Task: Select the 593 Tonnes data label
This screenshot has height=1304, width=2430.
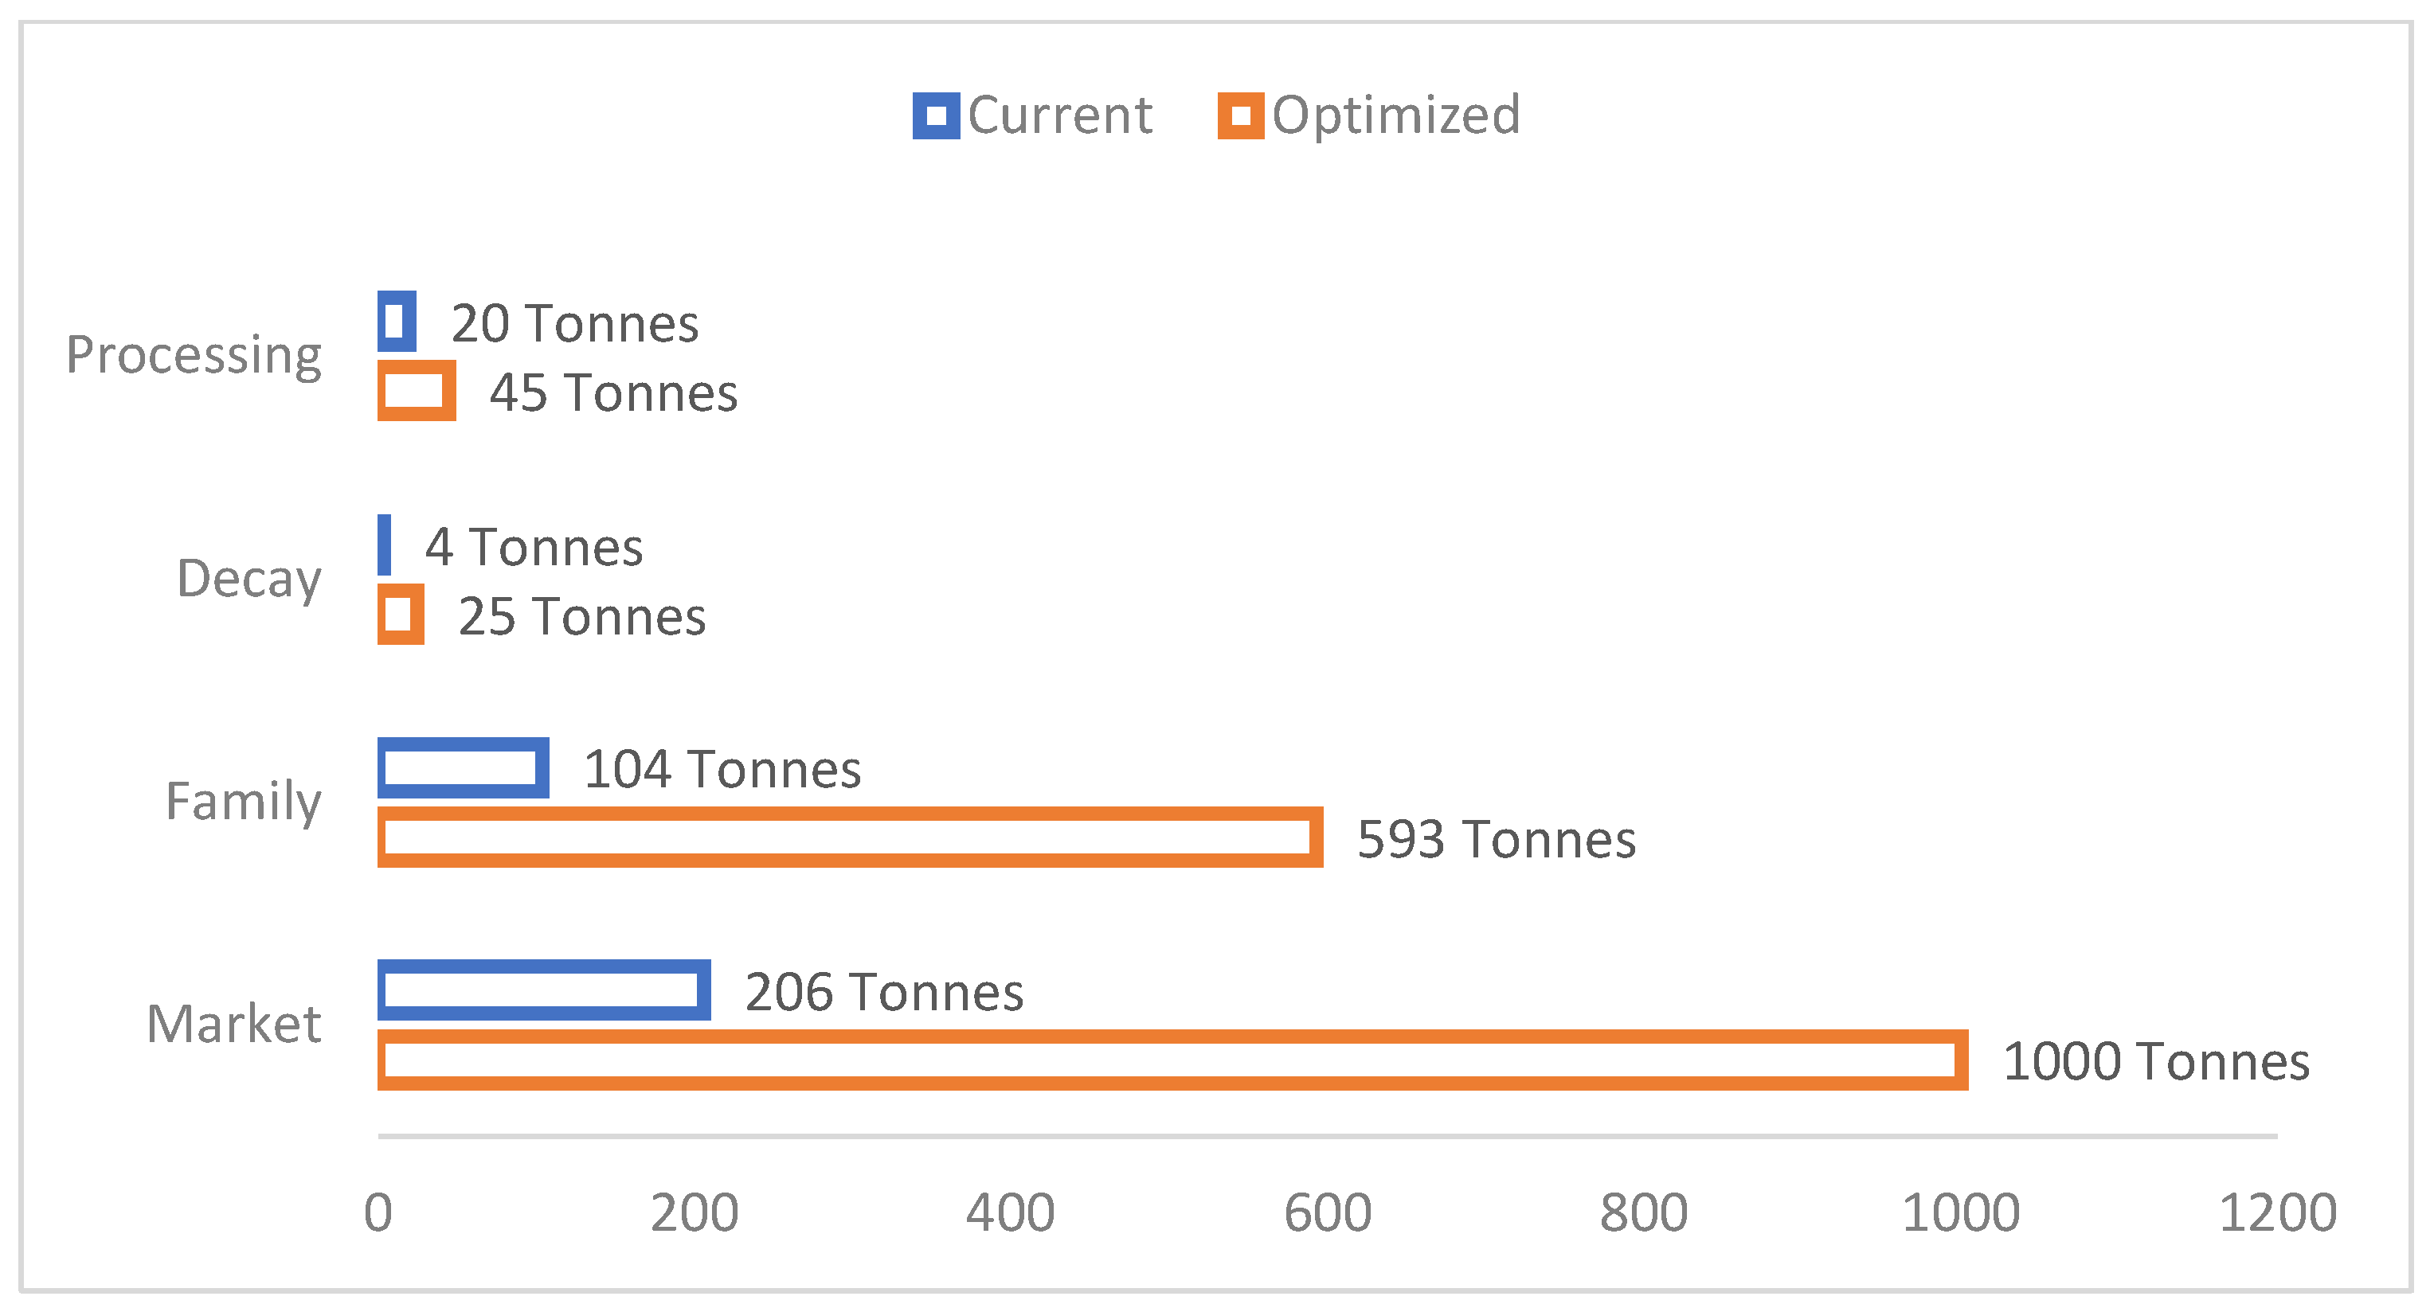Action: click(x=1496, y=839)
